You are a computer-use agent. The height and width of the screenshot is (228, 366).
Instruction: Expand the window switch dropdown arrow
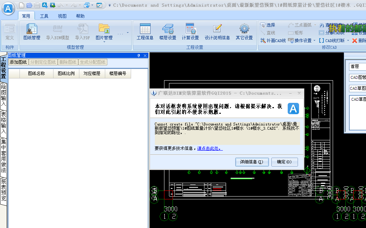(x=92, y=5)
